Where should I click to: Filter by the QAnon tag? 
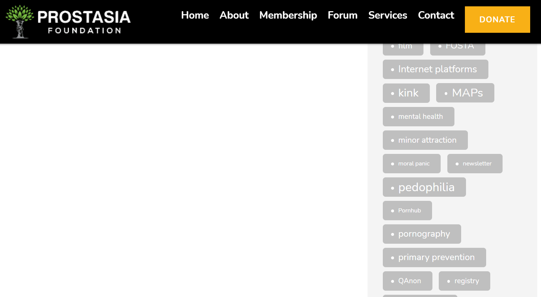coord(407,281)
